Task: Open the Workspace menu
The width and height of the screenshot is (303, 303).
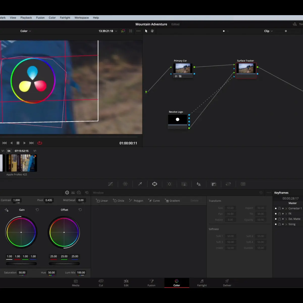Action: point(82,18)
